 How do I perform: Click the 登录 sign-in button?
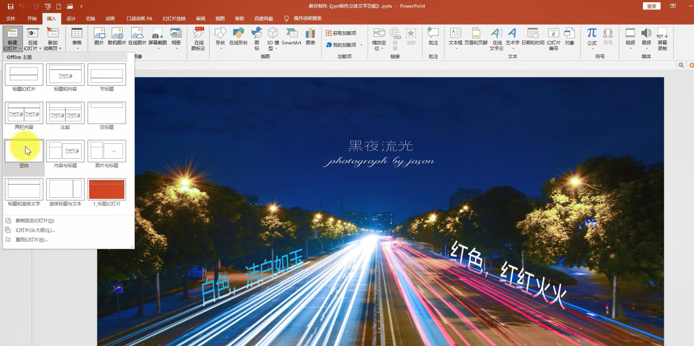[x=652, y=6]
